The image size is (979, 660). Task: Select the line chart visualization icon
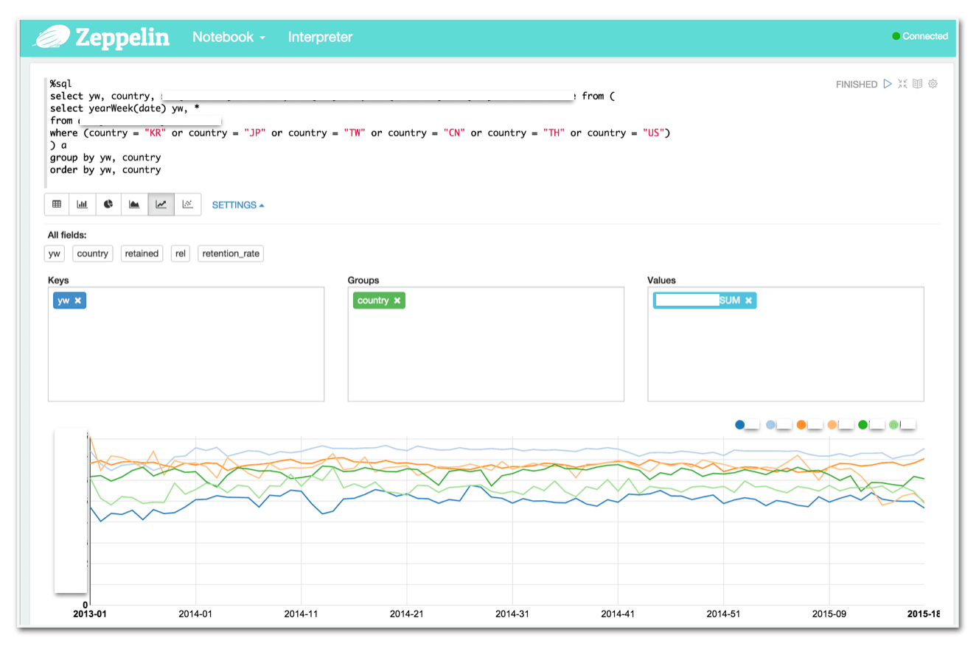point(161,204)
